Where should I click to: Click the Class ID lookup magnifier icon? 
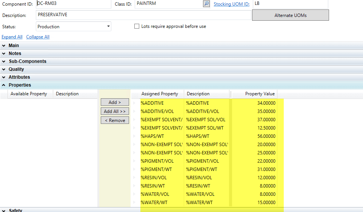tap(206, 4)
